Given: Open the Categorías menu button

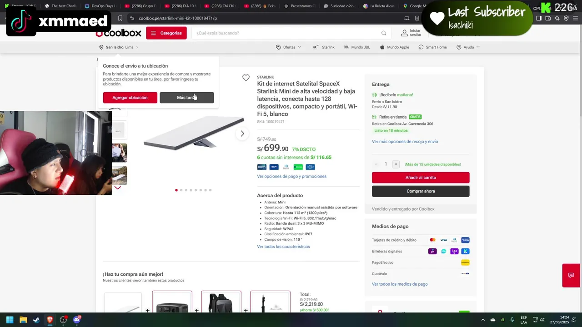Looking at the screenshot, I should [166, 33].
